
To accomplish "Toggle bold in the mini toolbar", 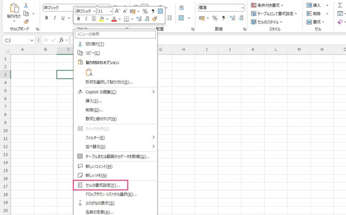I will (x=78, y=19).
